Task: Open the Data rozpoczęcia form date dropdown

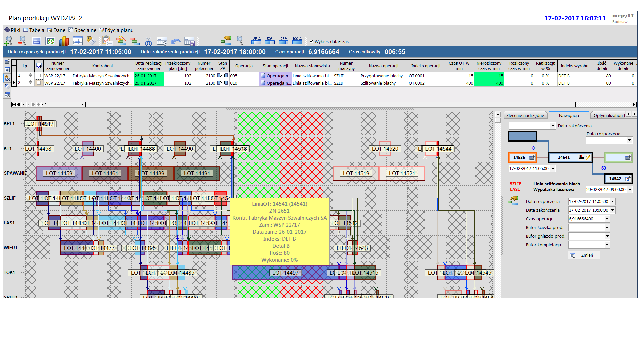Action: (612, 201)
